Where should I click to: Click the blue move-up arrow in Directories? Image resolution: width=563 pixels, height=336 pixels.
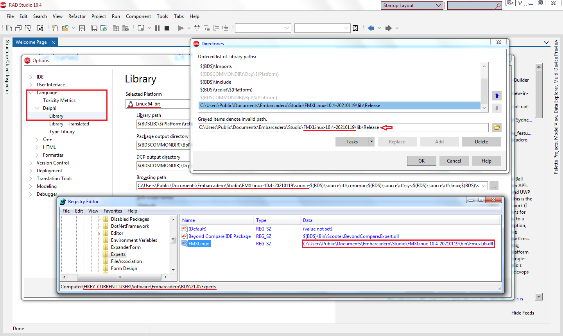point(497,96)
